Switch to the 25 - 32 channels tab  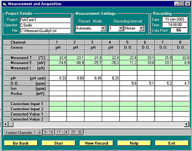tap(76, 132)
